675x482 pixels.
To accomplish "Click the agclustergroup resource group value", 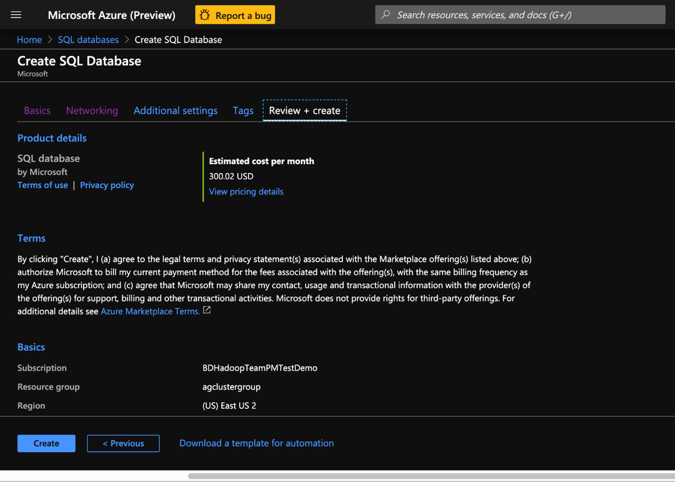I will pyautogui.click(x=231, y=387).
